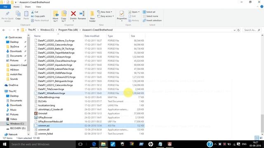Click Select none
The height and width of the screenshot is (148, 264).
click(x=150, y=16)
